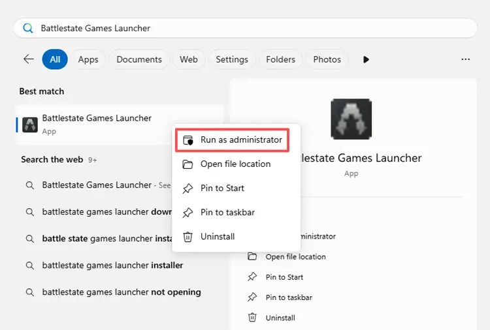Switch to the Apps filter tab
490x330 pixels.
click(x=88, y=59)
